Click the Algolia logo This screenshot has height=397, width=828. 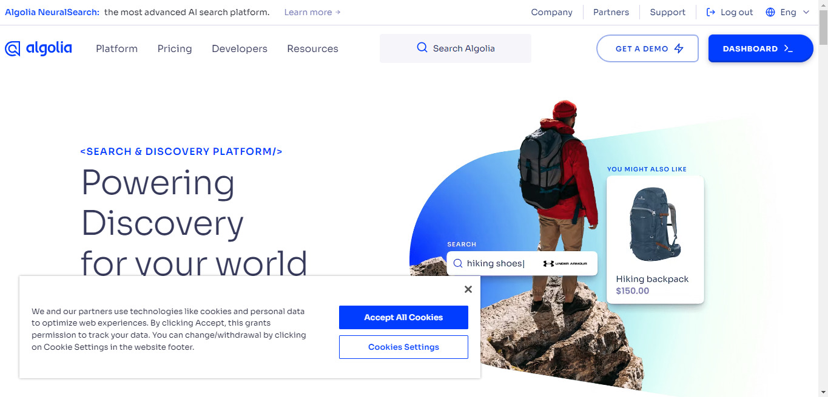point(38,48)
